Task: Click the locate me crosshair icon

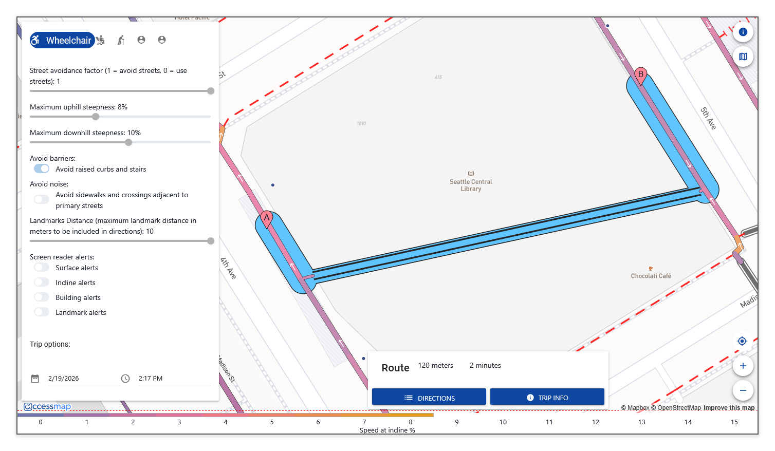Action: [742, 341]
